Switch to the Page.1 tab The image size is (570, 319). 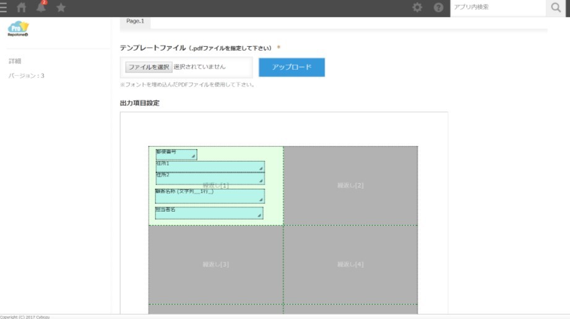coord(136,22)
